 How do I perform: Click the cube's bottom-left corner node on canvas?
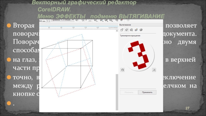42,88
